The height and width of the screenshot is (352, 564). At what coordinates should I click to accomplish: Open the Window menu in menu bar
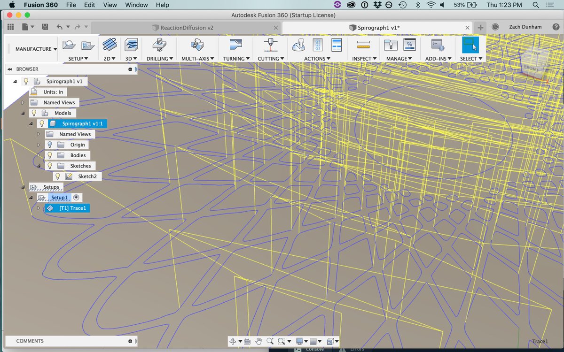[x=136, y=5]
